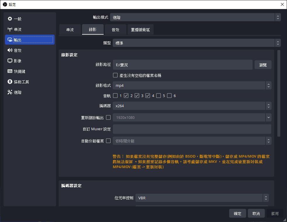This screenshot has height=222, width=287.
Task: Click the settings panel vertical scrollbar
Action: pos(279,93)
